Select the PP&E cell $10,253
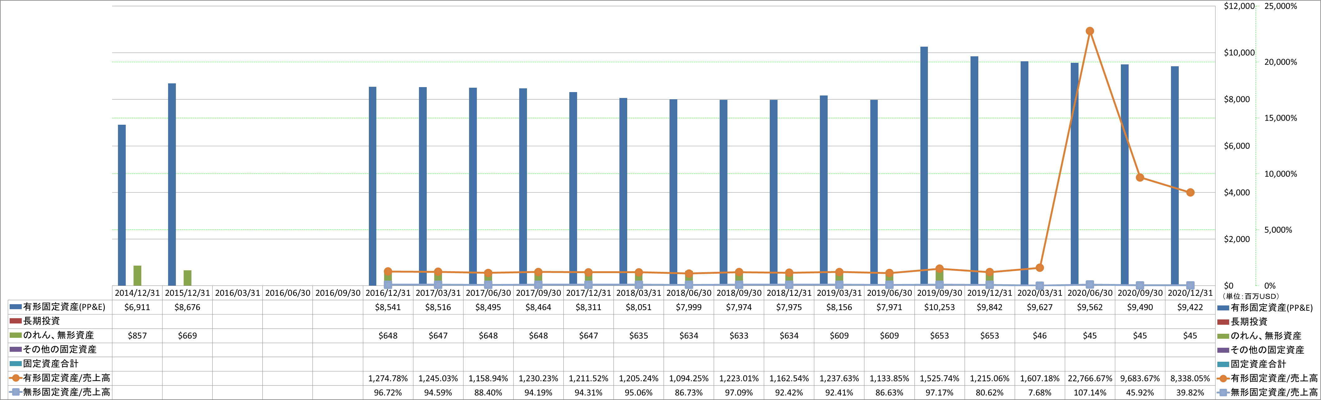The width and height of the screenshot is (1321, 400). (939, 307)
